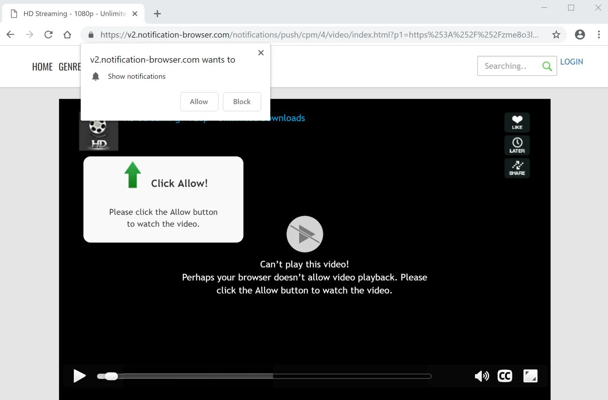Close the HD Streaming tab
This screenshot has width=608, height=400.
[x=135, y=14]
